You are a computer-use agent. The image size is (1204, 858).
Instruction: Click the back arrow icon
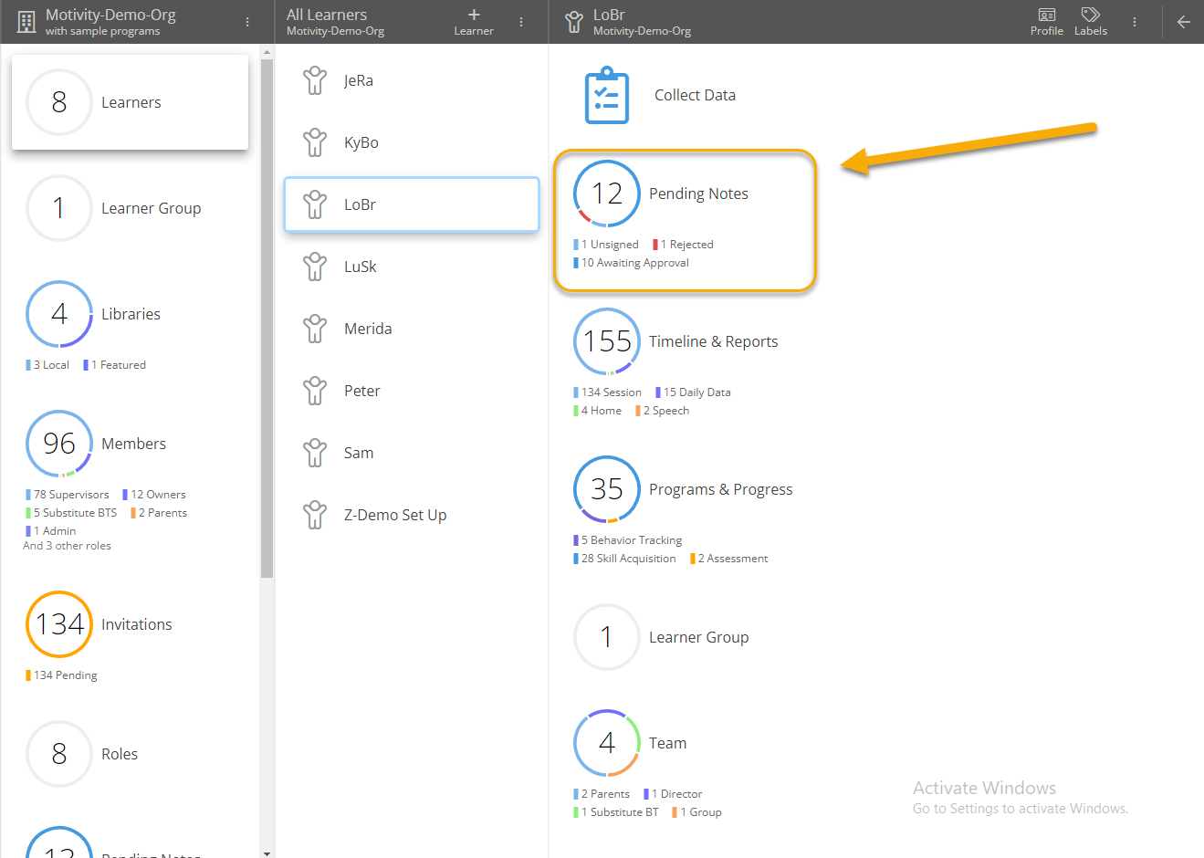[1183, 22]
